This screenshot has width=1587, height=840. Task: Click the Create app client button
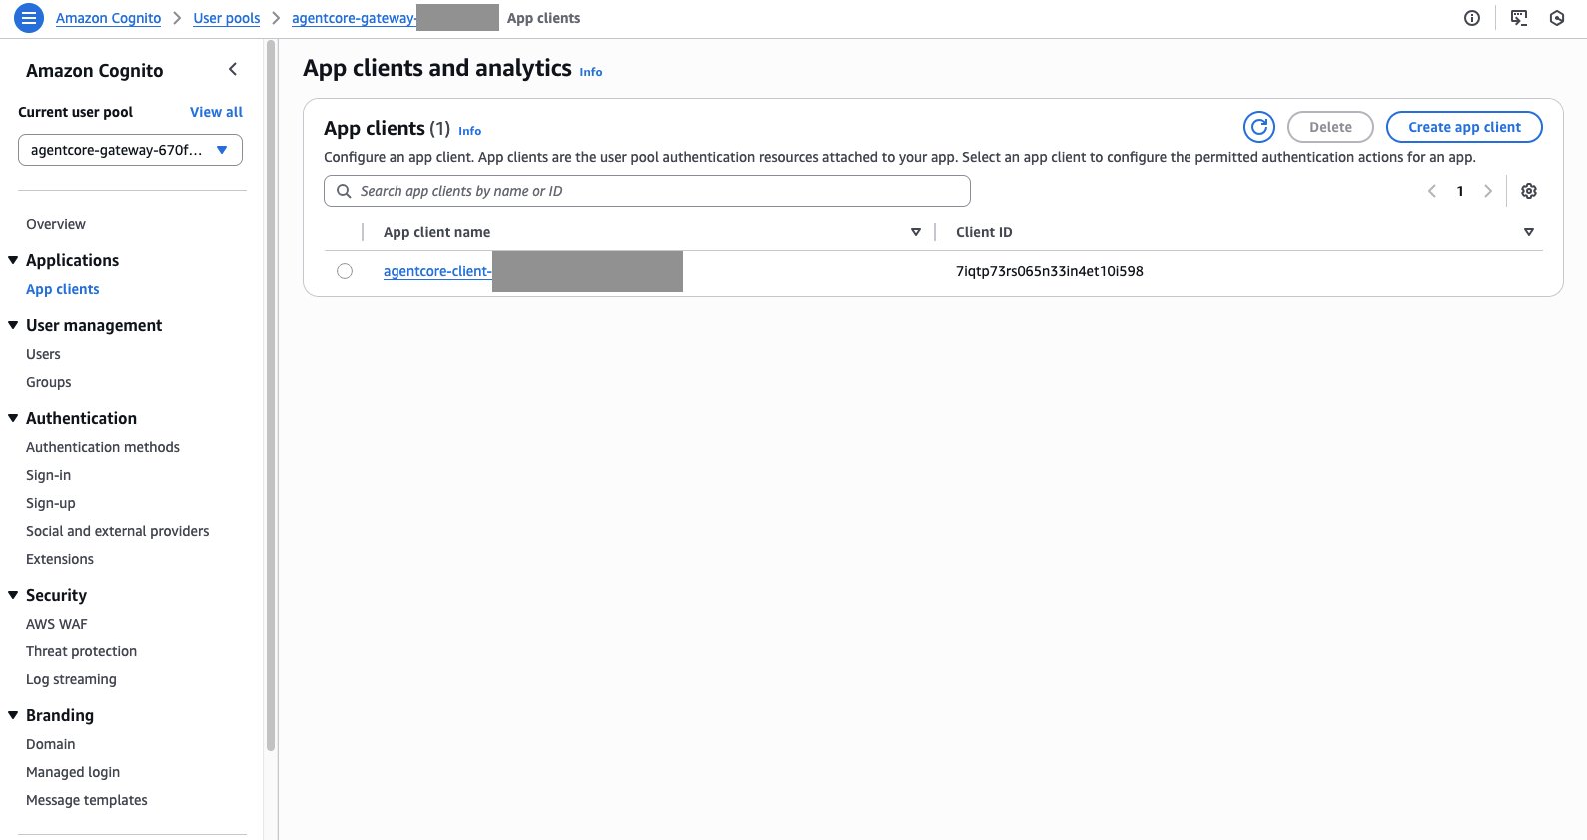(x=1464, y=127)
